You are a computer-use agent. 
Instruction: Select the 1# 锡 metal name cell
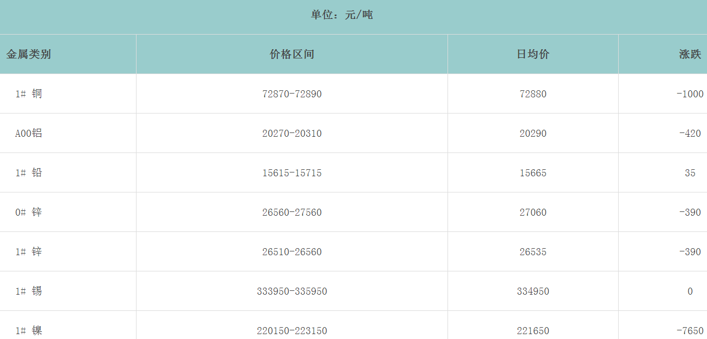point(29,291)
